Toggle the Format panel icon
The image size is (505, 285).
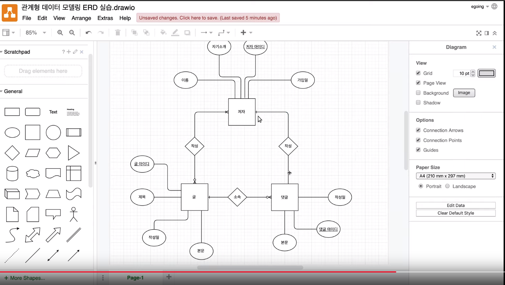(487, 33)
